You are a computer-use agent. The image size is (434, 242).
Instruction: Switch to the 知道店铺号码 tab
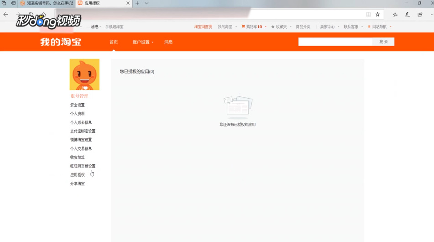47,3
